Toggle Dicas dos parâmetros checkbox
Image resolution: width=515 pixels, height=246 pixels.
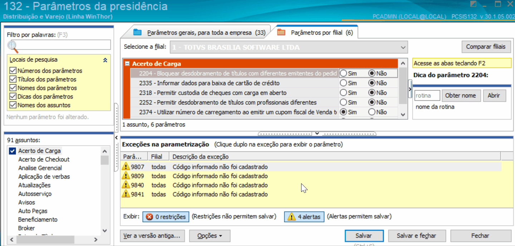[x=13, y=96]
